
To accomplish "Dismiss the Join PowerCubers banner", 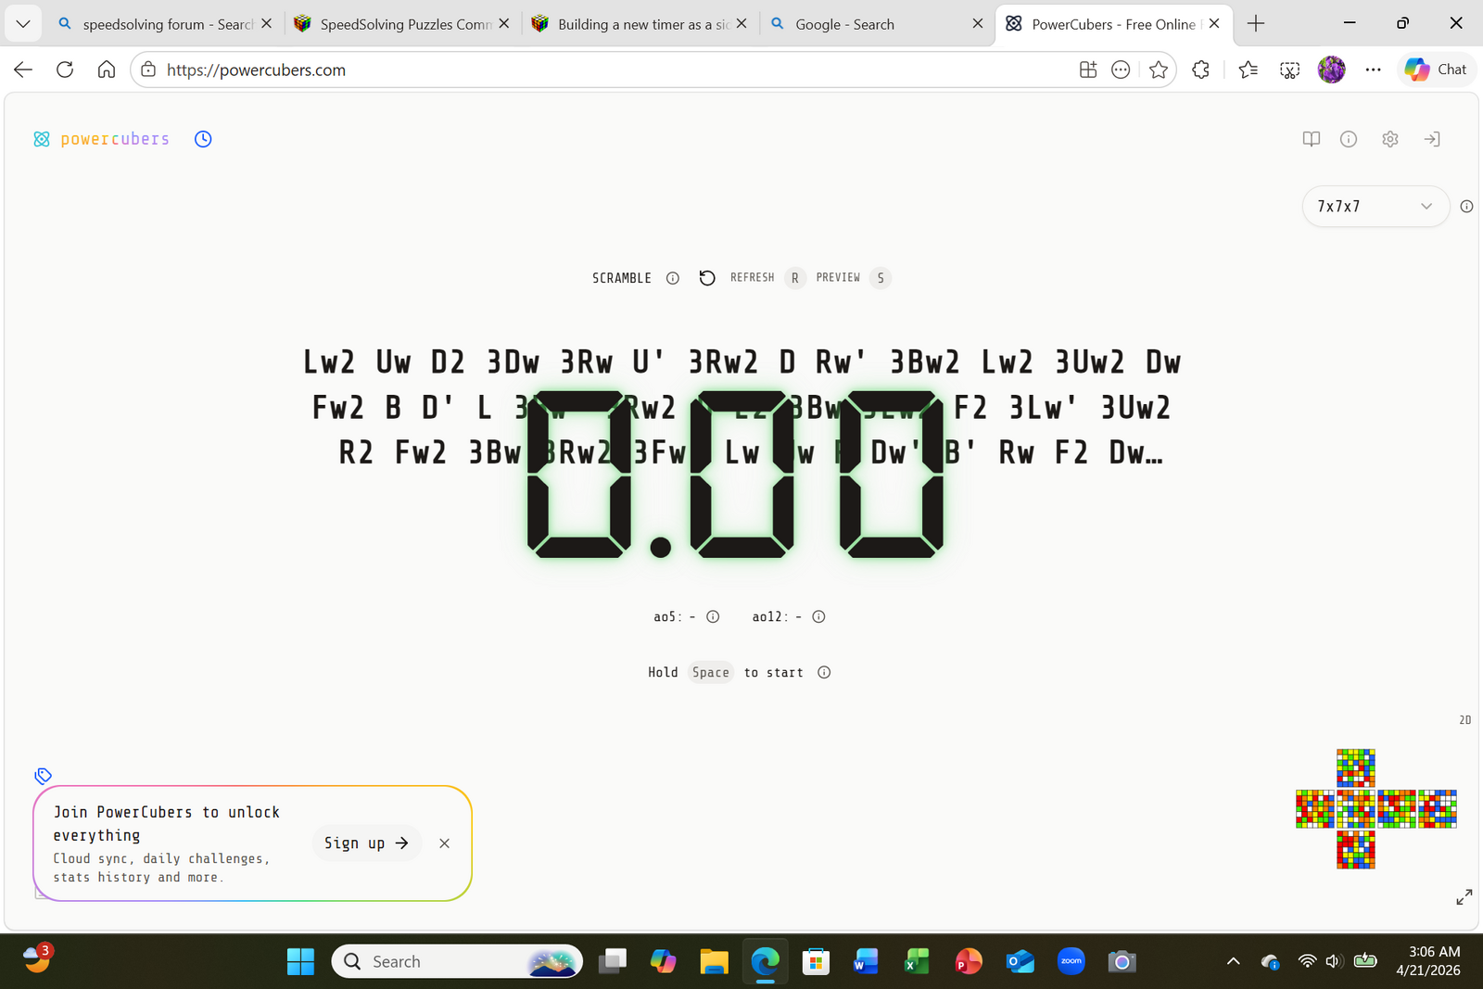I will pyautogui.click(x=445, y=843).
